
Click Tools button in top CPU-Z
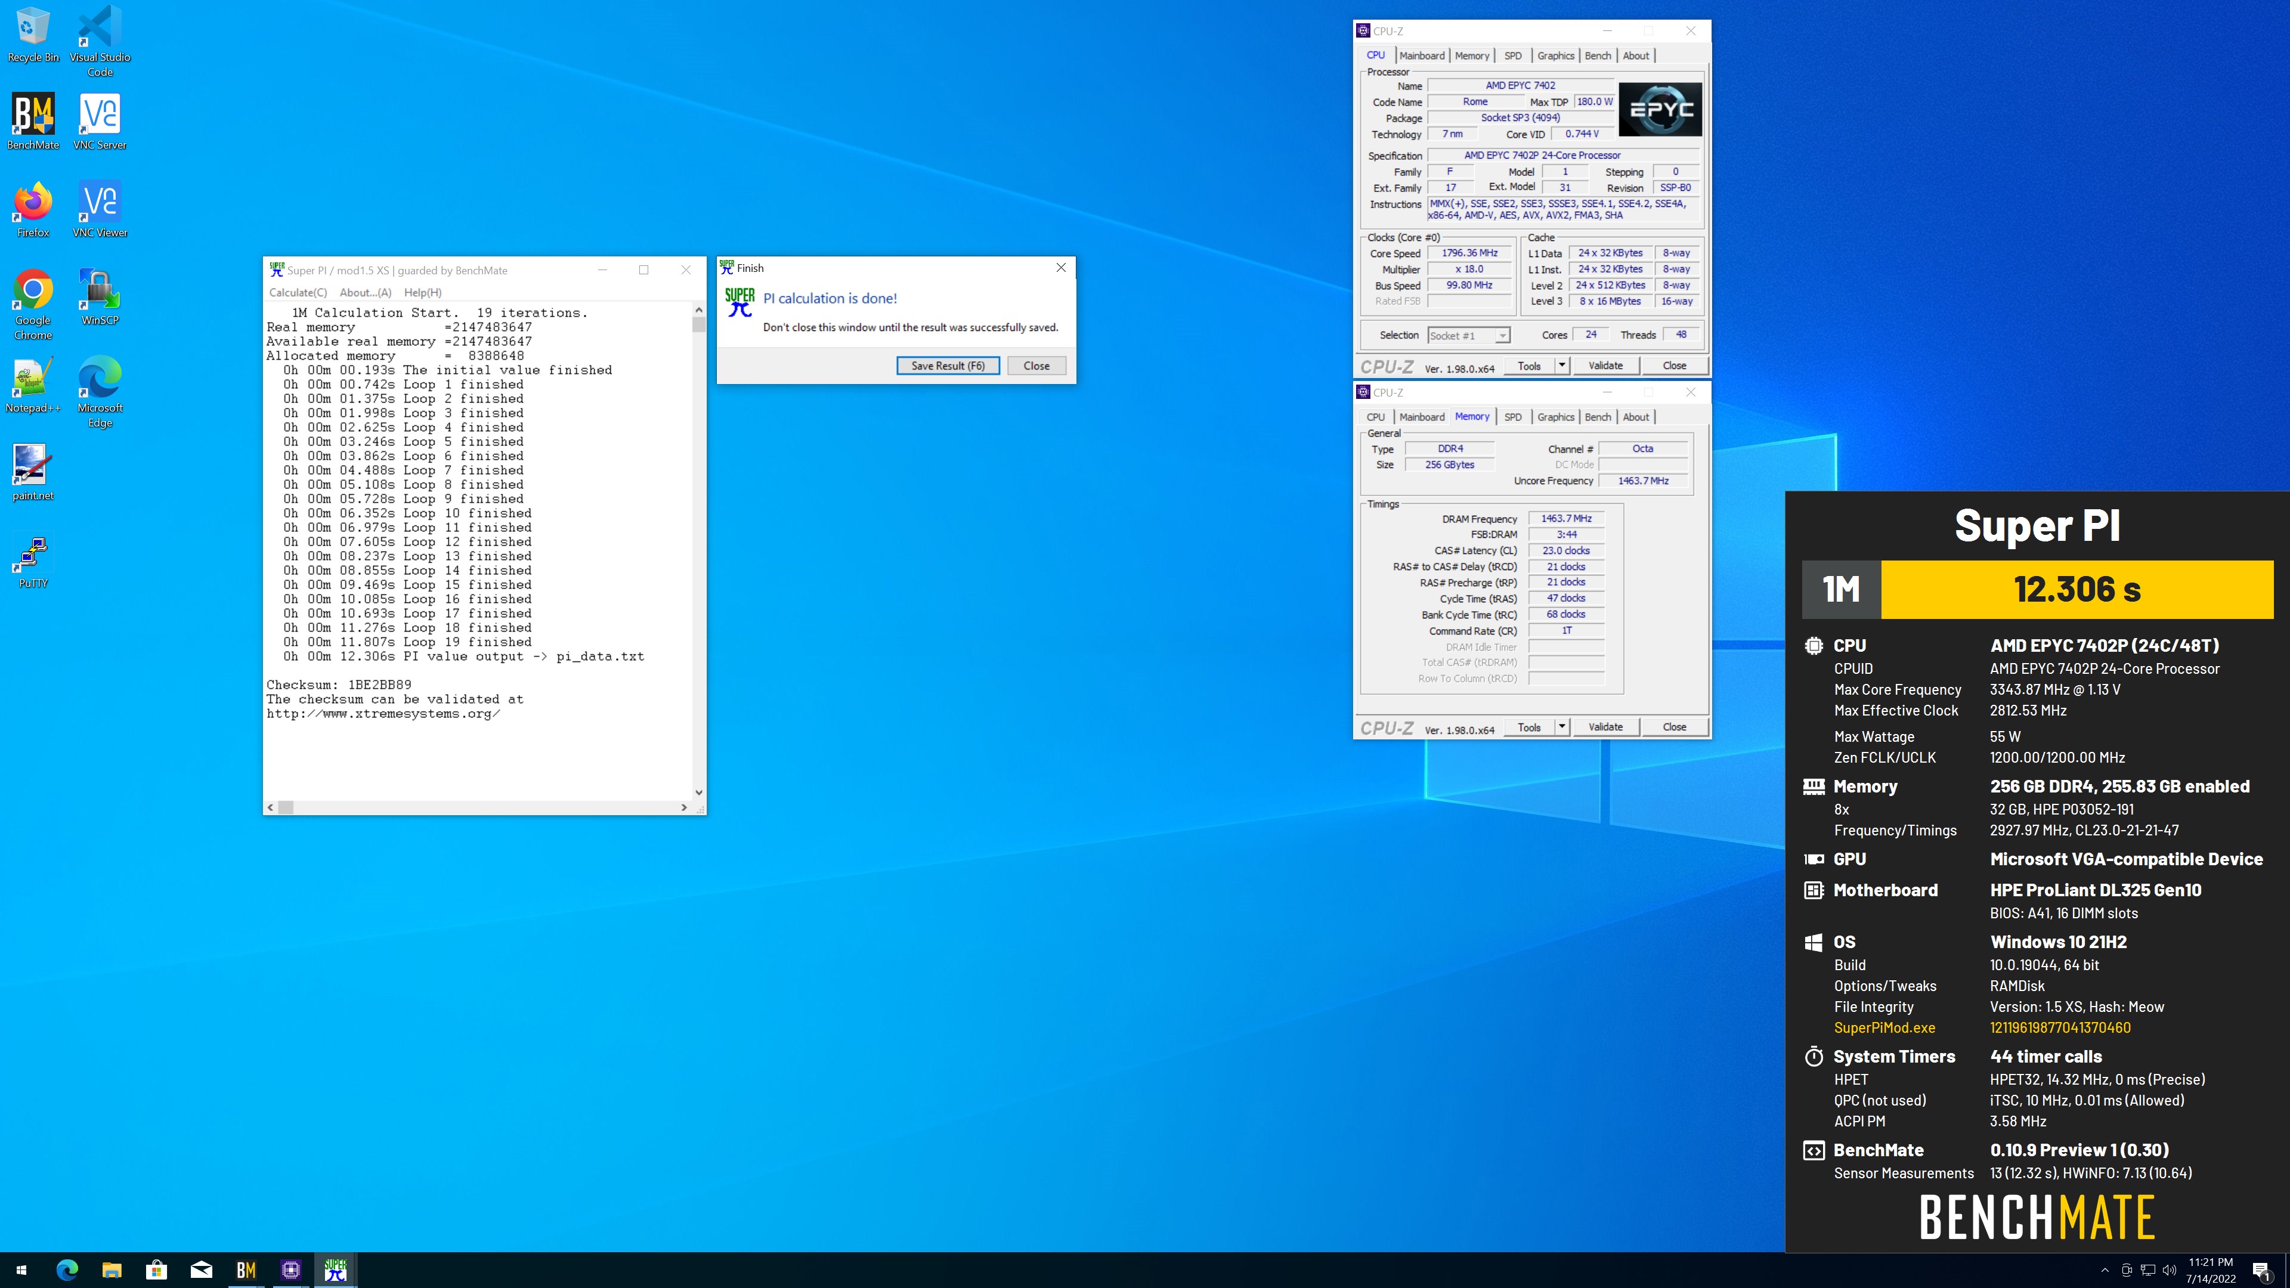point(1529,366)
